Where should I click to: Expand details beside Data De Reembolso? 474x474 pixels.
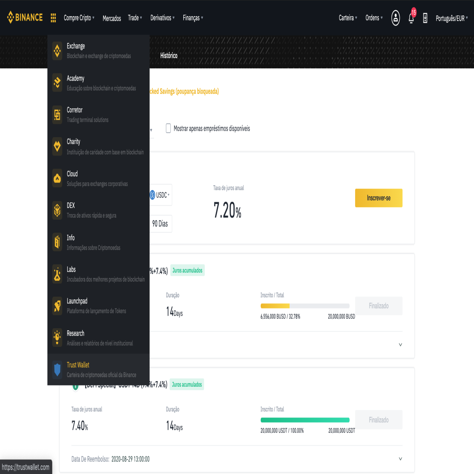click(400, 459)
